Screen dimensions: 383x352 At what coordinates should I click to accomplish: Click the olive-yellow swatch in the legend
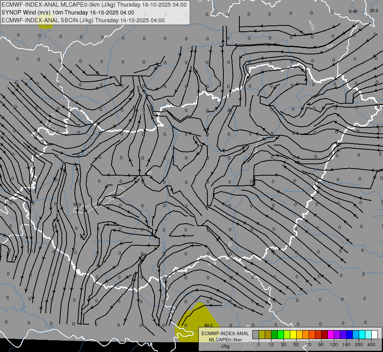tap(262, 334)
